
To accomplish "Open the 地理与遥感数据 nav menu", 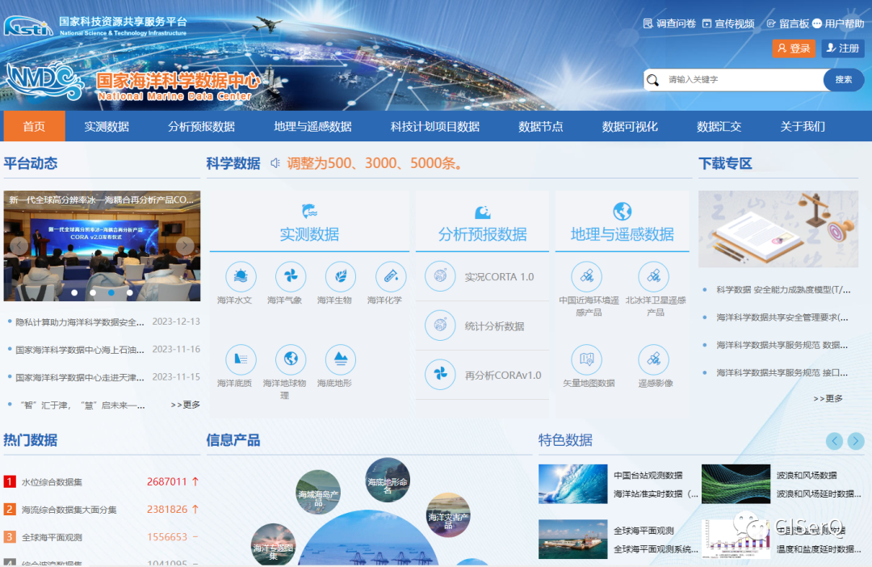I will click(312, 126).
